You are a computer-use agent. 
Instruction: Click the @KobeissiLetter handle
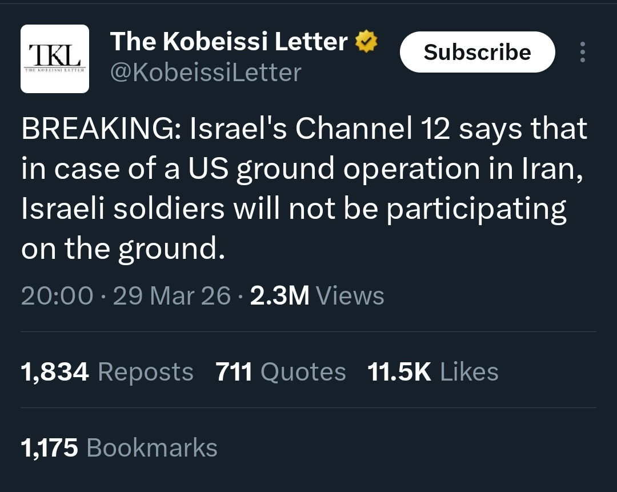(205, 73)
